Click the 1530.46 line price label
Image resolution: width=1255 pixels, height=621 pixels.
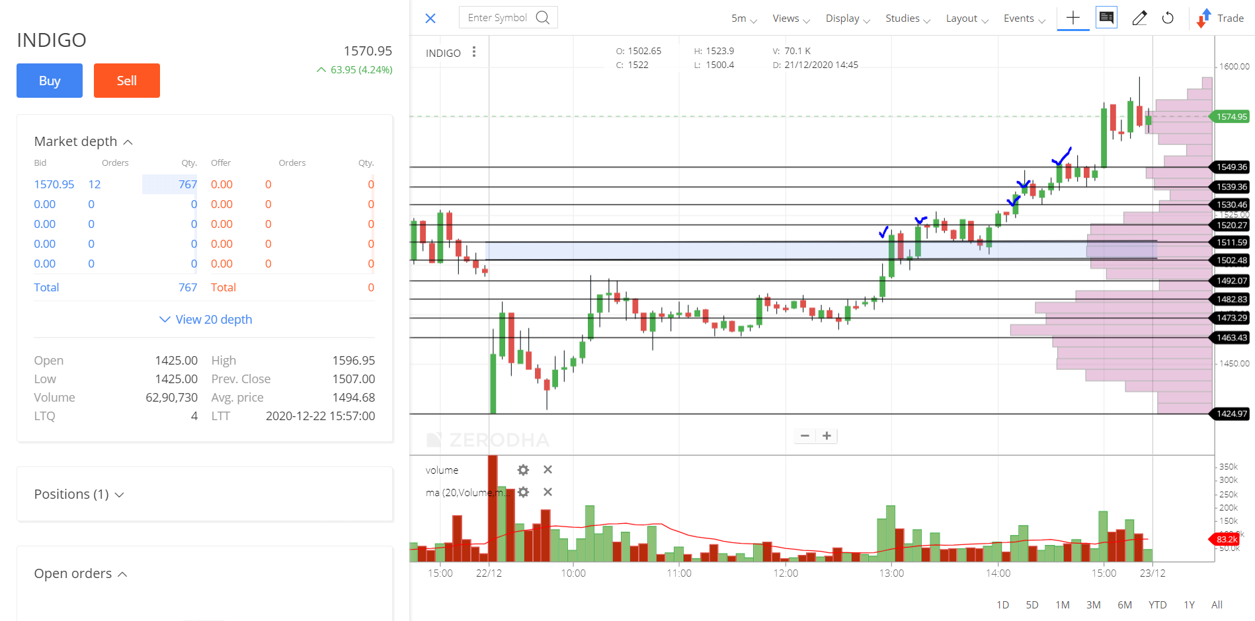coord(1231,205)
